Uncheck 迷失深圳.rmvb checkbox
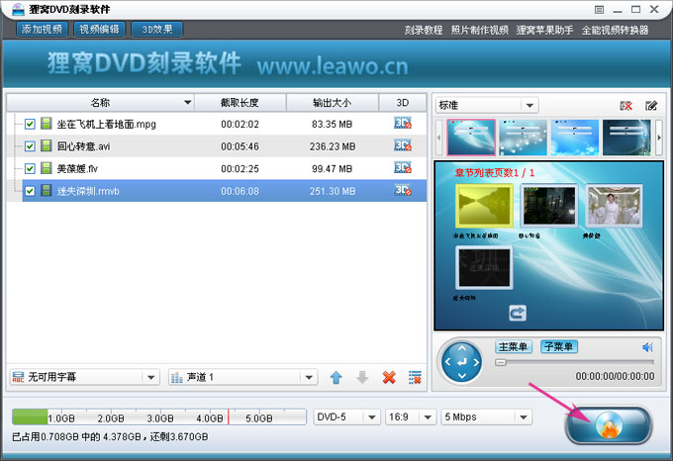 pos(30,191)
